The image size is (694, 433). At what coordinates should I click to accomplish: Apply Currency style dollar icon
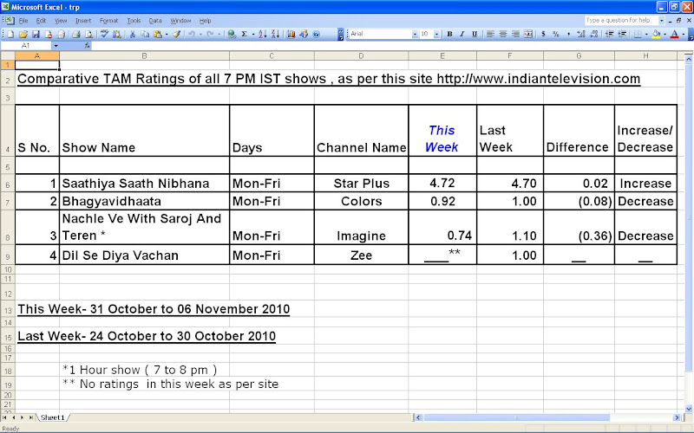543,34
